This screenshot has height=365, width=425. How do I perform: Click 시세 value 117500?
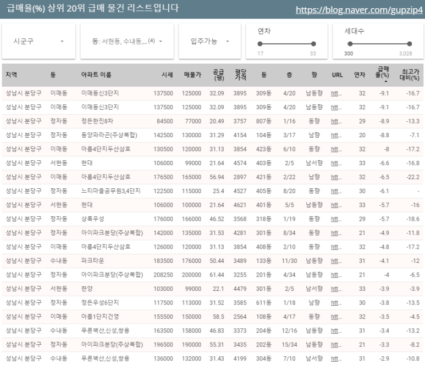pos(163,303)
